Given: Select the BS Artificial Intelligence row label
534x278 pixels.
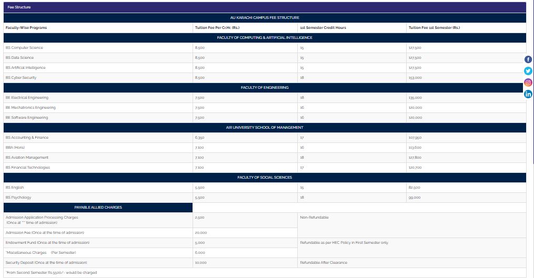Looking at the screenshot, I should (x=26, y=68).
